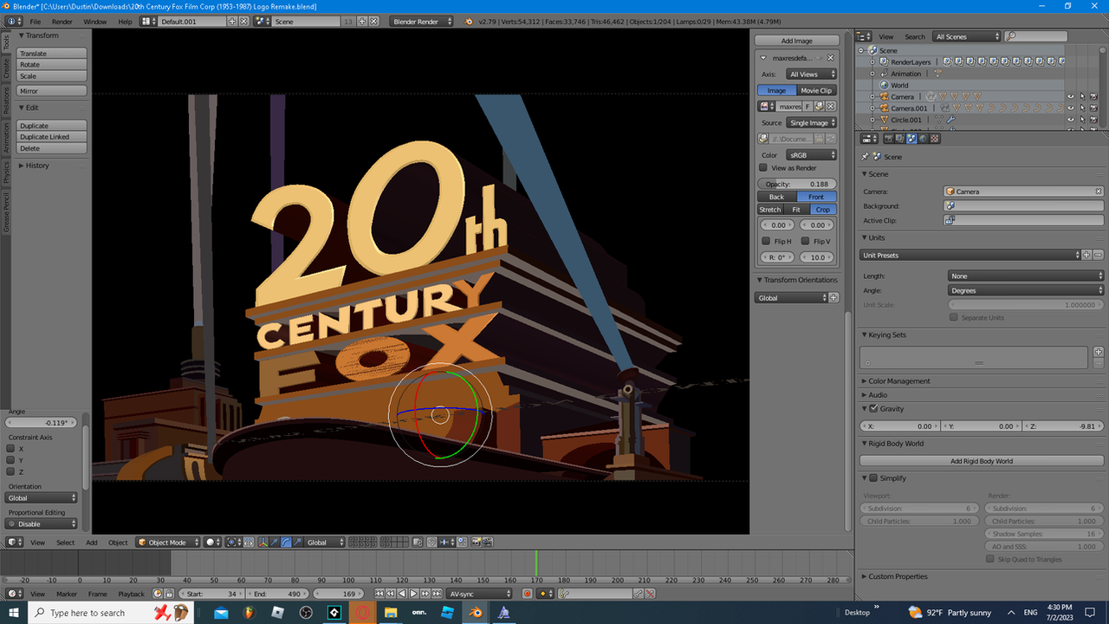Viewport: 1109px width, 624px height.
Task: Toggle the Simplify checkbox
Action: pyautogui.click(x=873, y=478)
